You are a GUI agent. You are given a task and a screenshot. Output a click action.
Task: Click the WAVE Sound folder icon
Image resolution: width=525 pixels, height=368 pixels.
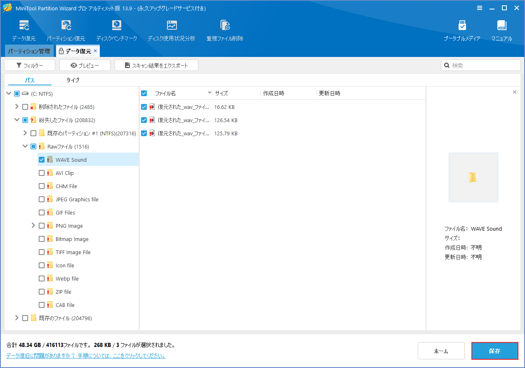(x=50, y=160)
